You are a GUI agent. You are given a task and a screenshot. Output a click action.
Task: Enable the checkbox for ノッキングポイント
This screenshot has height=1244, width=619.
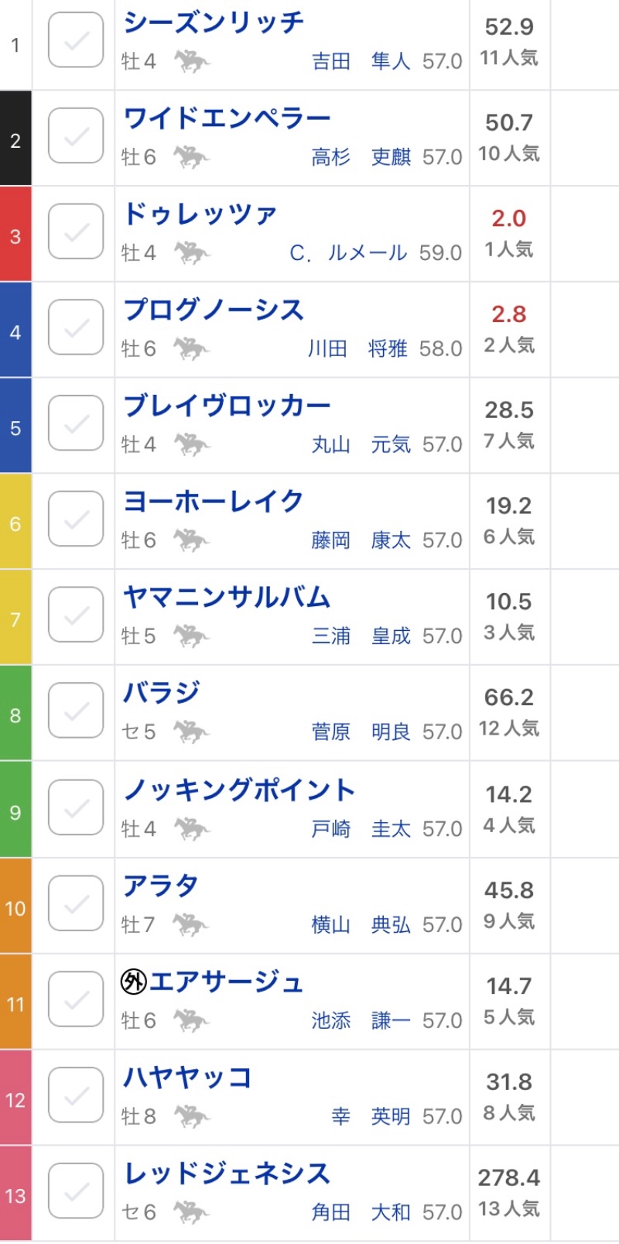point(76,807)
